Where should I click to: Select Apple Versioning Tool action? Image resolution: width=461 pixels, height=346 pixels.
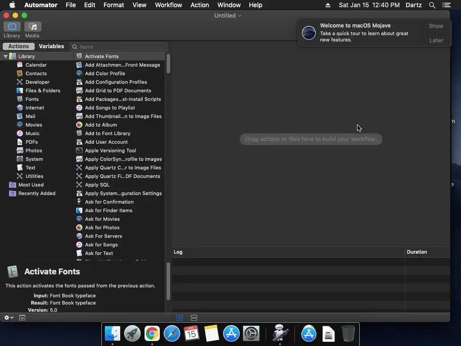point(120,150)
